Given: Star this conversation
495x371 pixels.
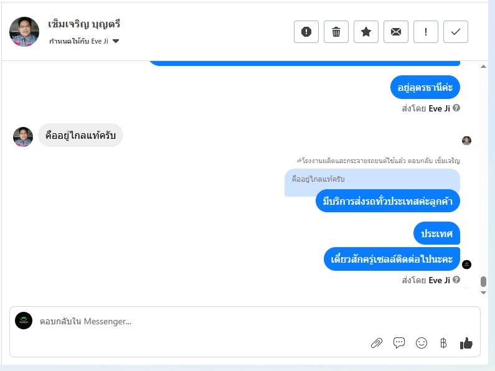Looking at the screenshot, I should (366, 32).
